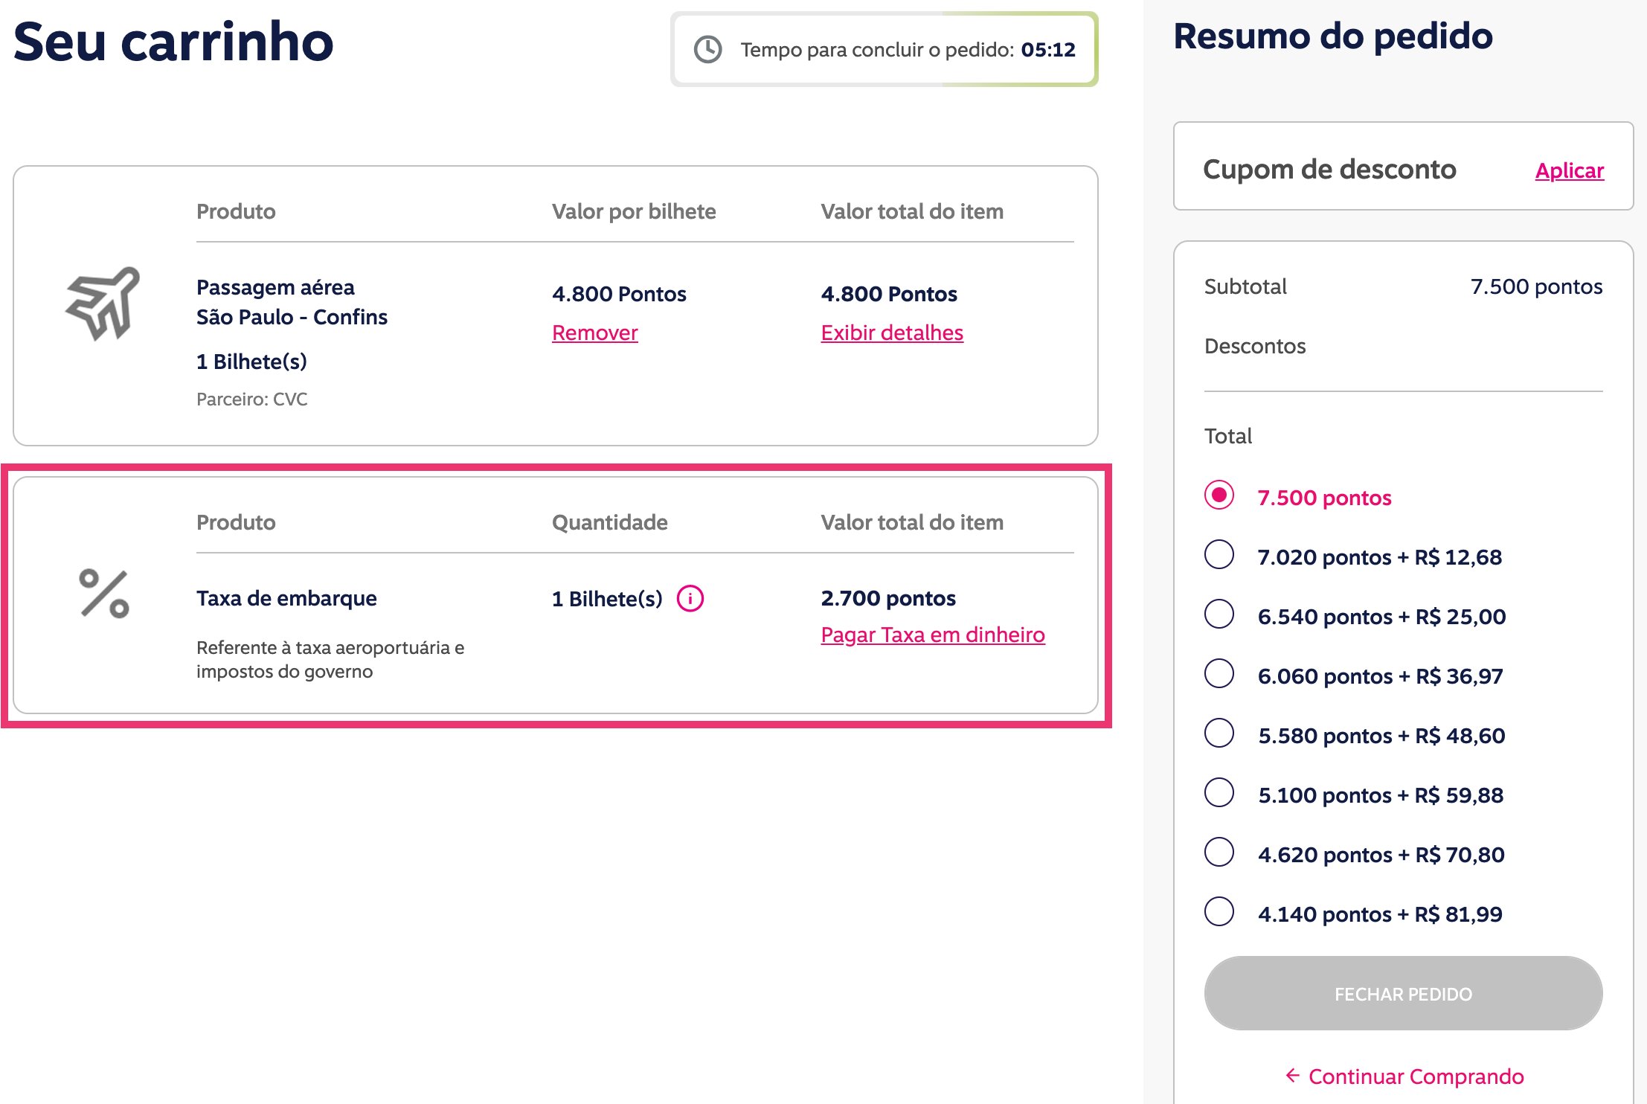Select the 7.500 pontos payment option
Screen dimensions: 1647x1104
[x=1219, y=495]
